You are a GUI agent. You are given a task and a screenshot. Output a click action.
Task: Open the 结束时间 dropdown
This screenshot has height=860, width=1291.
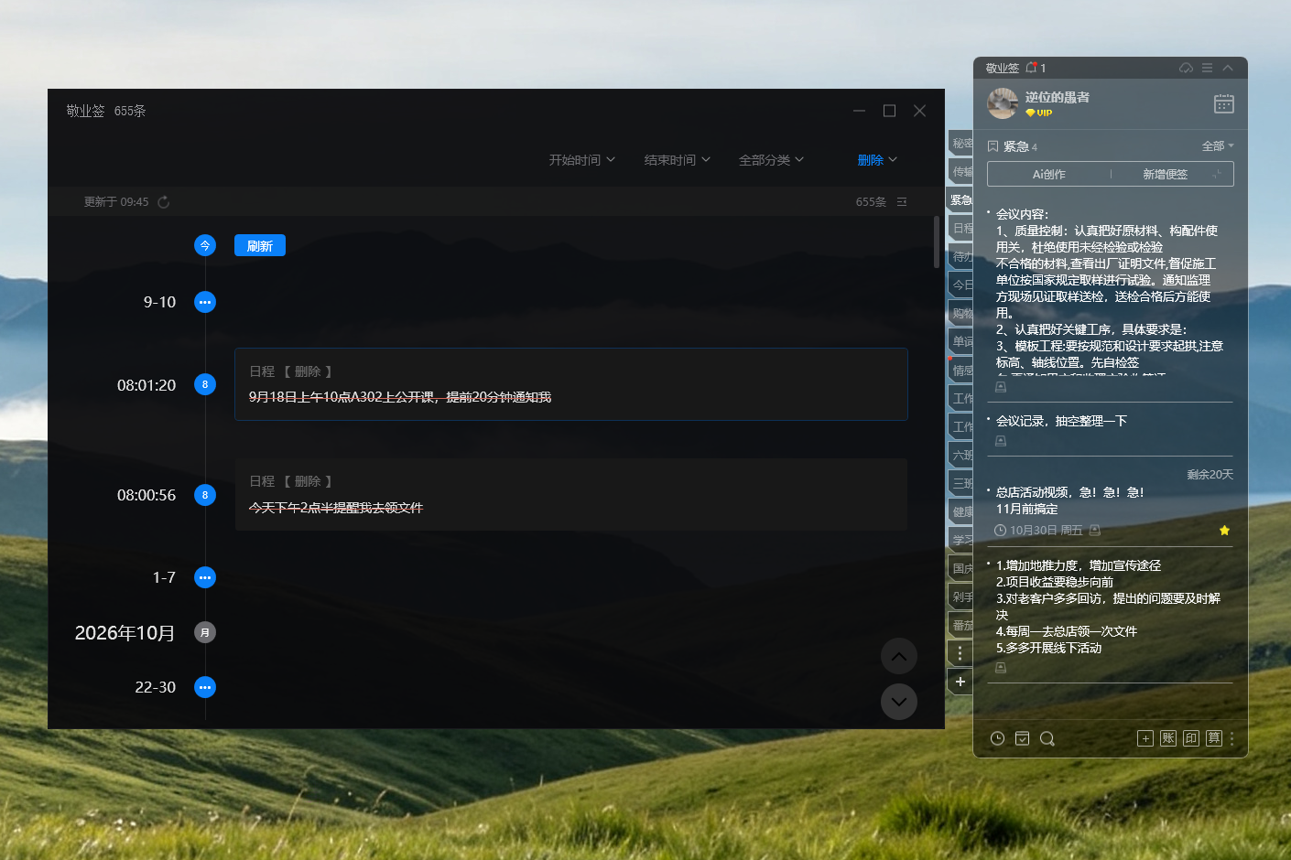(678, 160)
